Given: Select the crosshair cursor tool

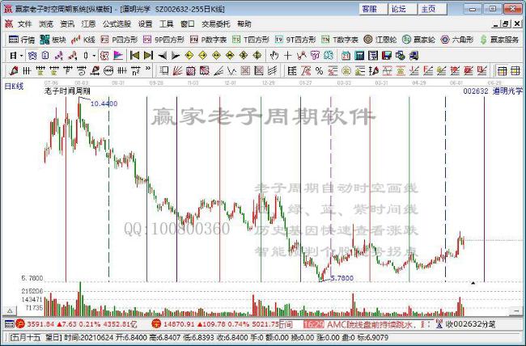Looking at the screenshot, I should tap(287, 56).
